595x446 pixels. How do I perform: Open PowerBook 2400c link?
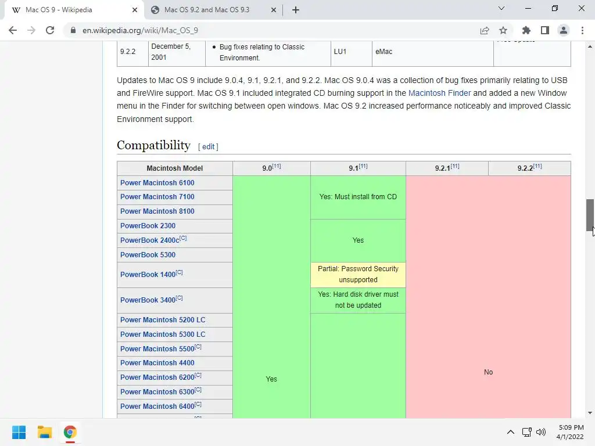(x=149, y=240)
